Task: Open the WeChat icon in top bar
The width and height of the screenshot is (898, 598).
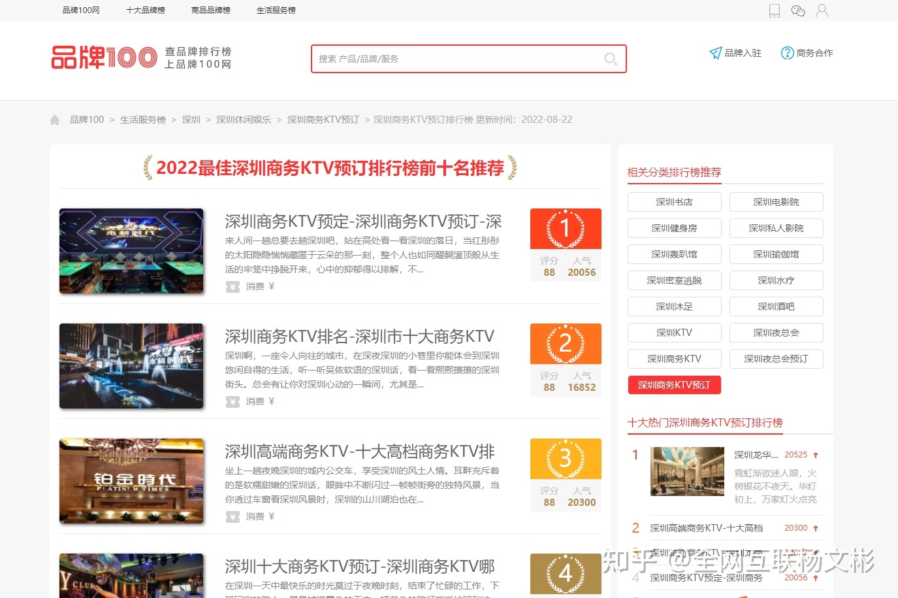Action: (x=798, y=10)
